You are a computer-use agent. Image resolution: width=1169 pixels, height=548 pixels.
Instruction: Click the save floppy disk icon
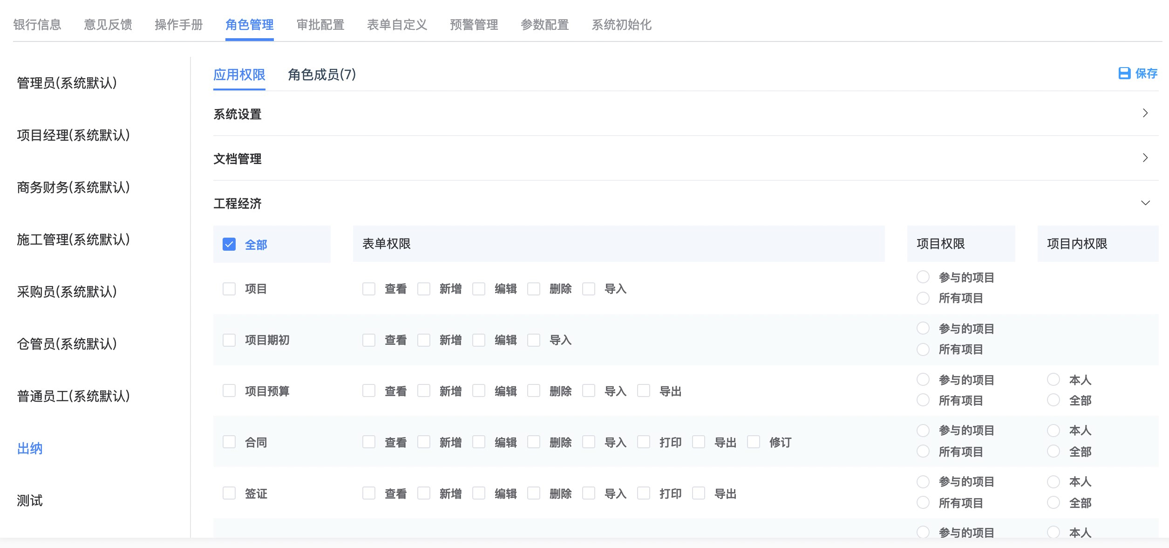click(x=1124, y=73)
